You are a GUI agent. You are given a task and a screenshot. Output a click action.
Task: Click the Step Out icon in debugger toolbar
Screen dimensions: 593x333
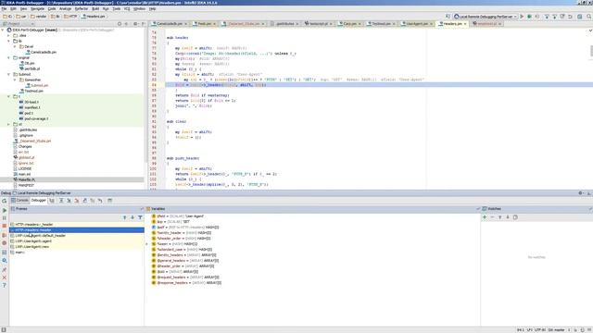click(x=84, y=201)
